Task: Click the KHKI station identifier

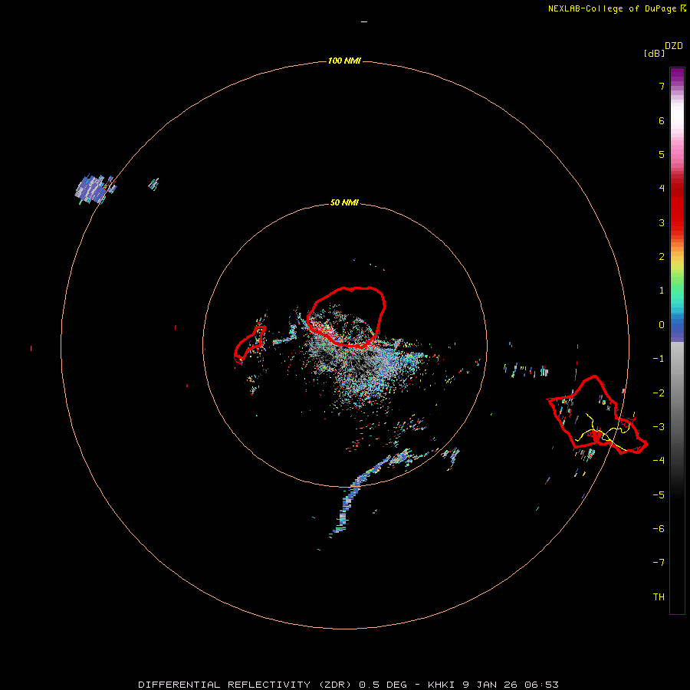Action: tap(442, 685)
